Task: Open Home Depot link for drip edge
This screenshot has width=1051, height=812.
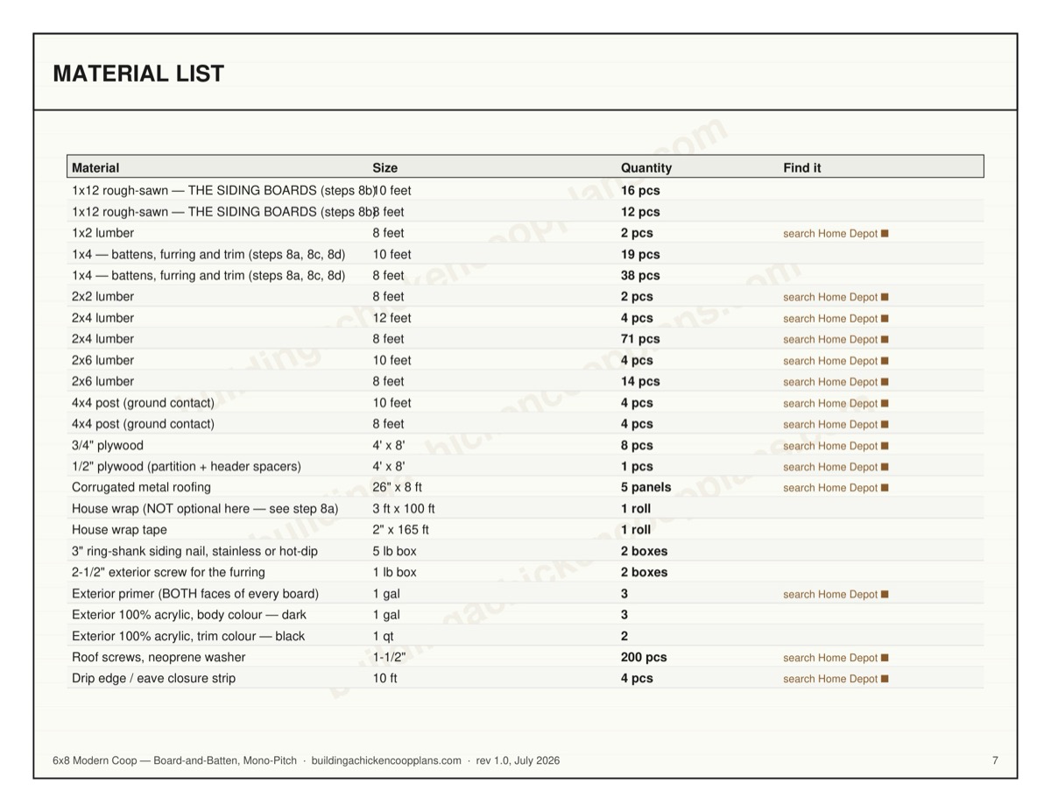Action: point(836,679)
